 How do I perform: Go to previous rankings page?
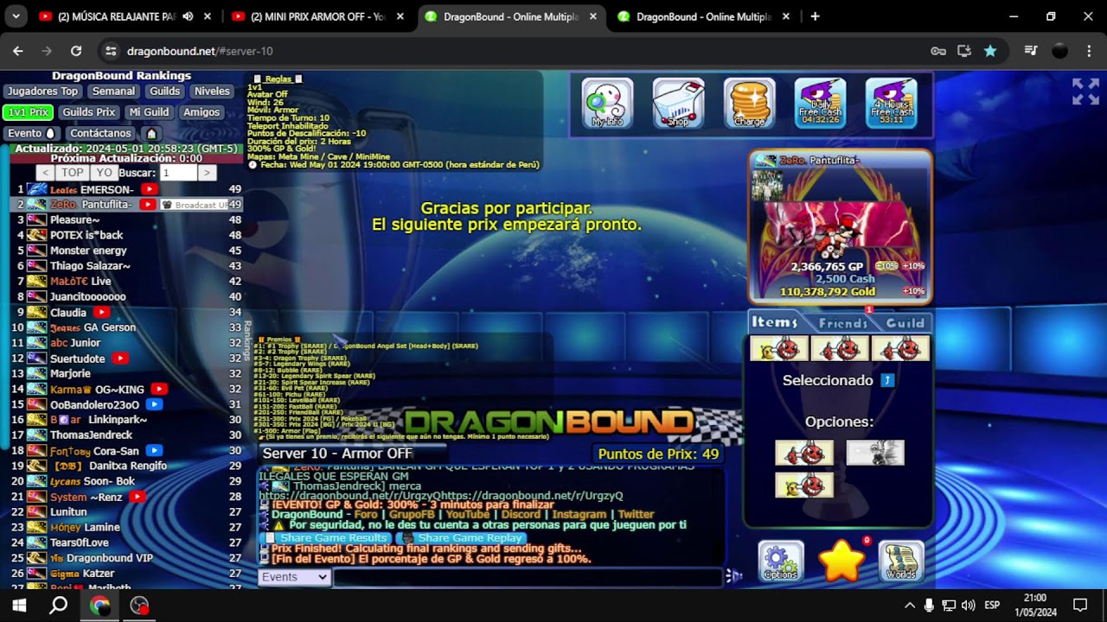(46, 173)
